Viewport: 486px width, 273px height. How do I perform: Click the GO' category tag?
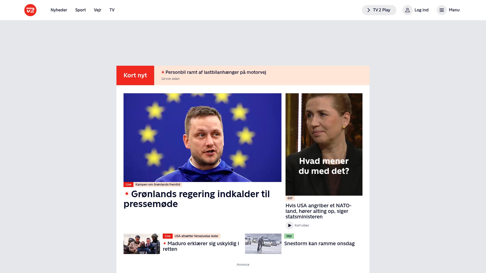pyautogui.click(x=290, y=198)
